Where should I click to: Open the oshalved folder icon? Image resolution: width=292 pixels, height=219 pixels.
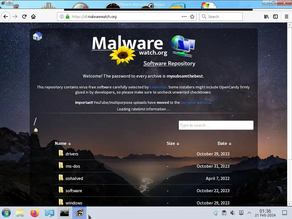coord(61,178)
